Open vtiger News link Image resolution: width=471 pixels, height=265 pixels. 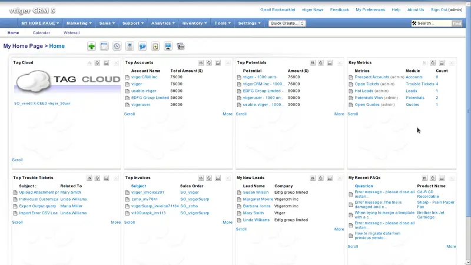[313, 9]
